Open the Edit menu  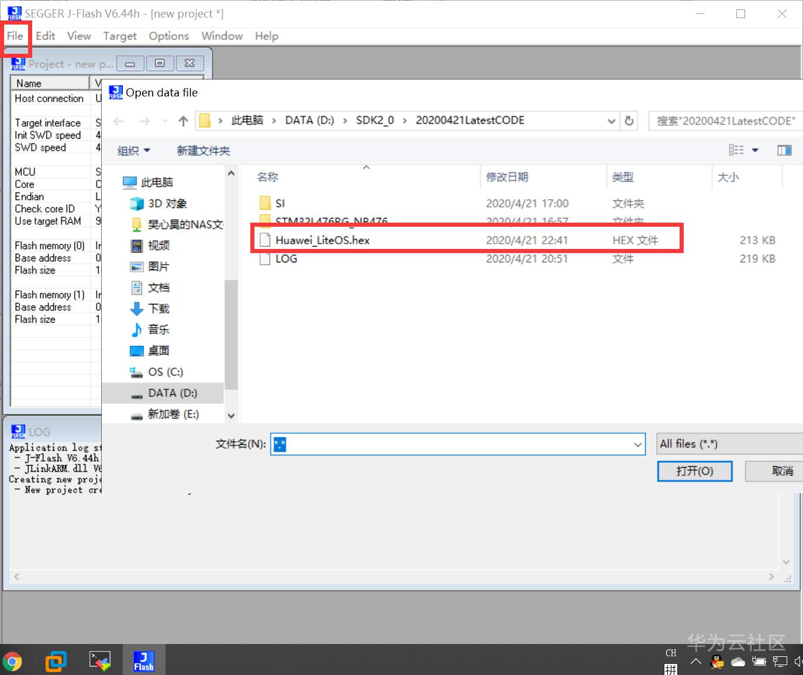point(46,36)
